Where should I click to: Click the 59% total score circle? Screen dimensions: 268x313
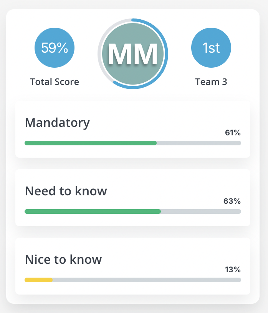point(55,48)
